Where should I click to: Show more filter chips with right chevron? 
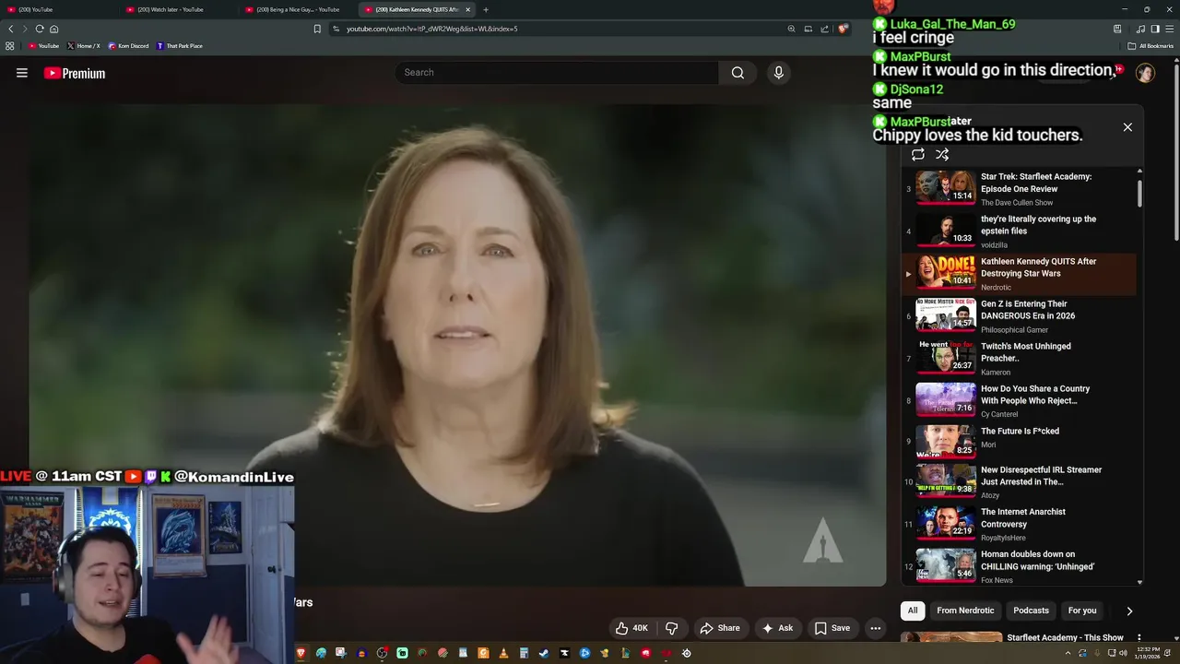(1129, 611)
